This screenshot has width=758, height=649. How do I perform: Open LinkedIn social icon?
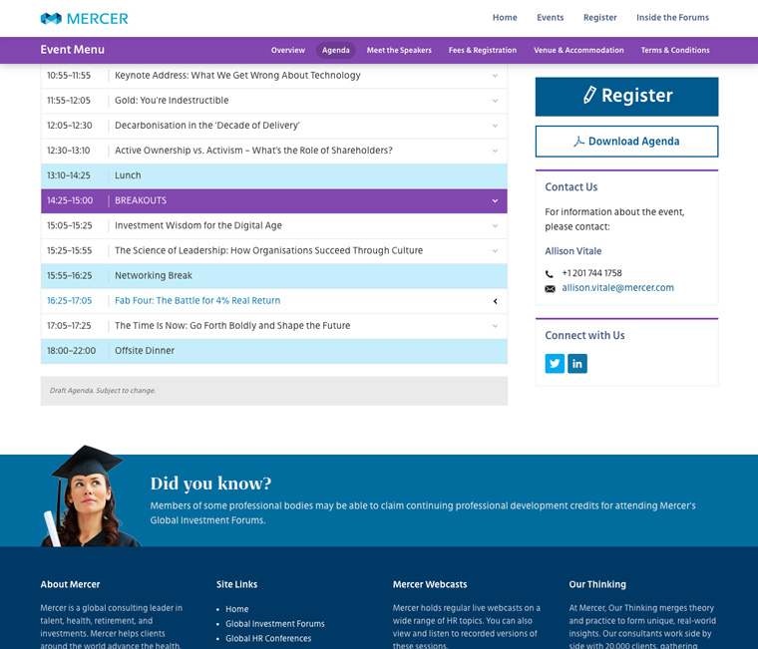(577, 364)
